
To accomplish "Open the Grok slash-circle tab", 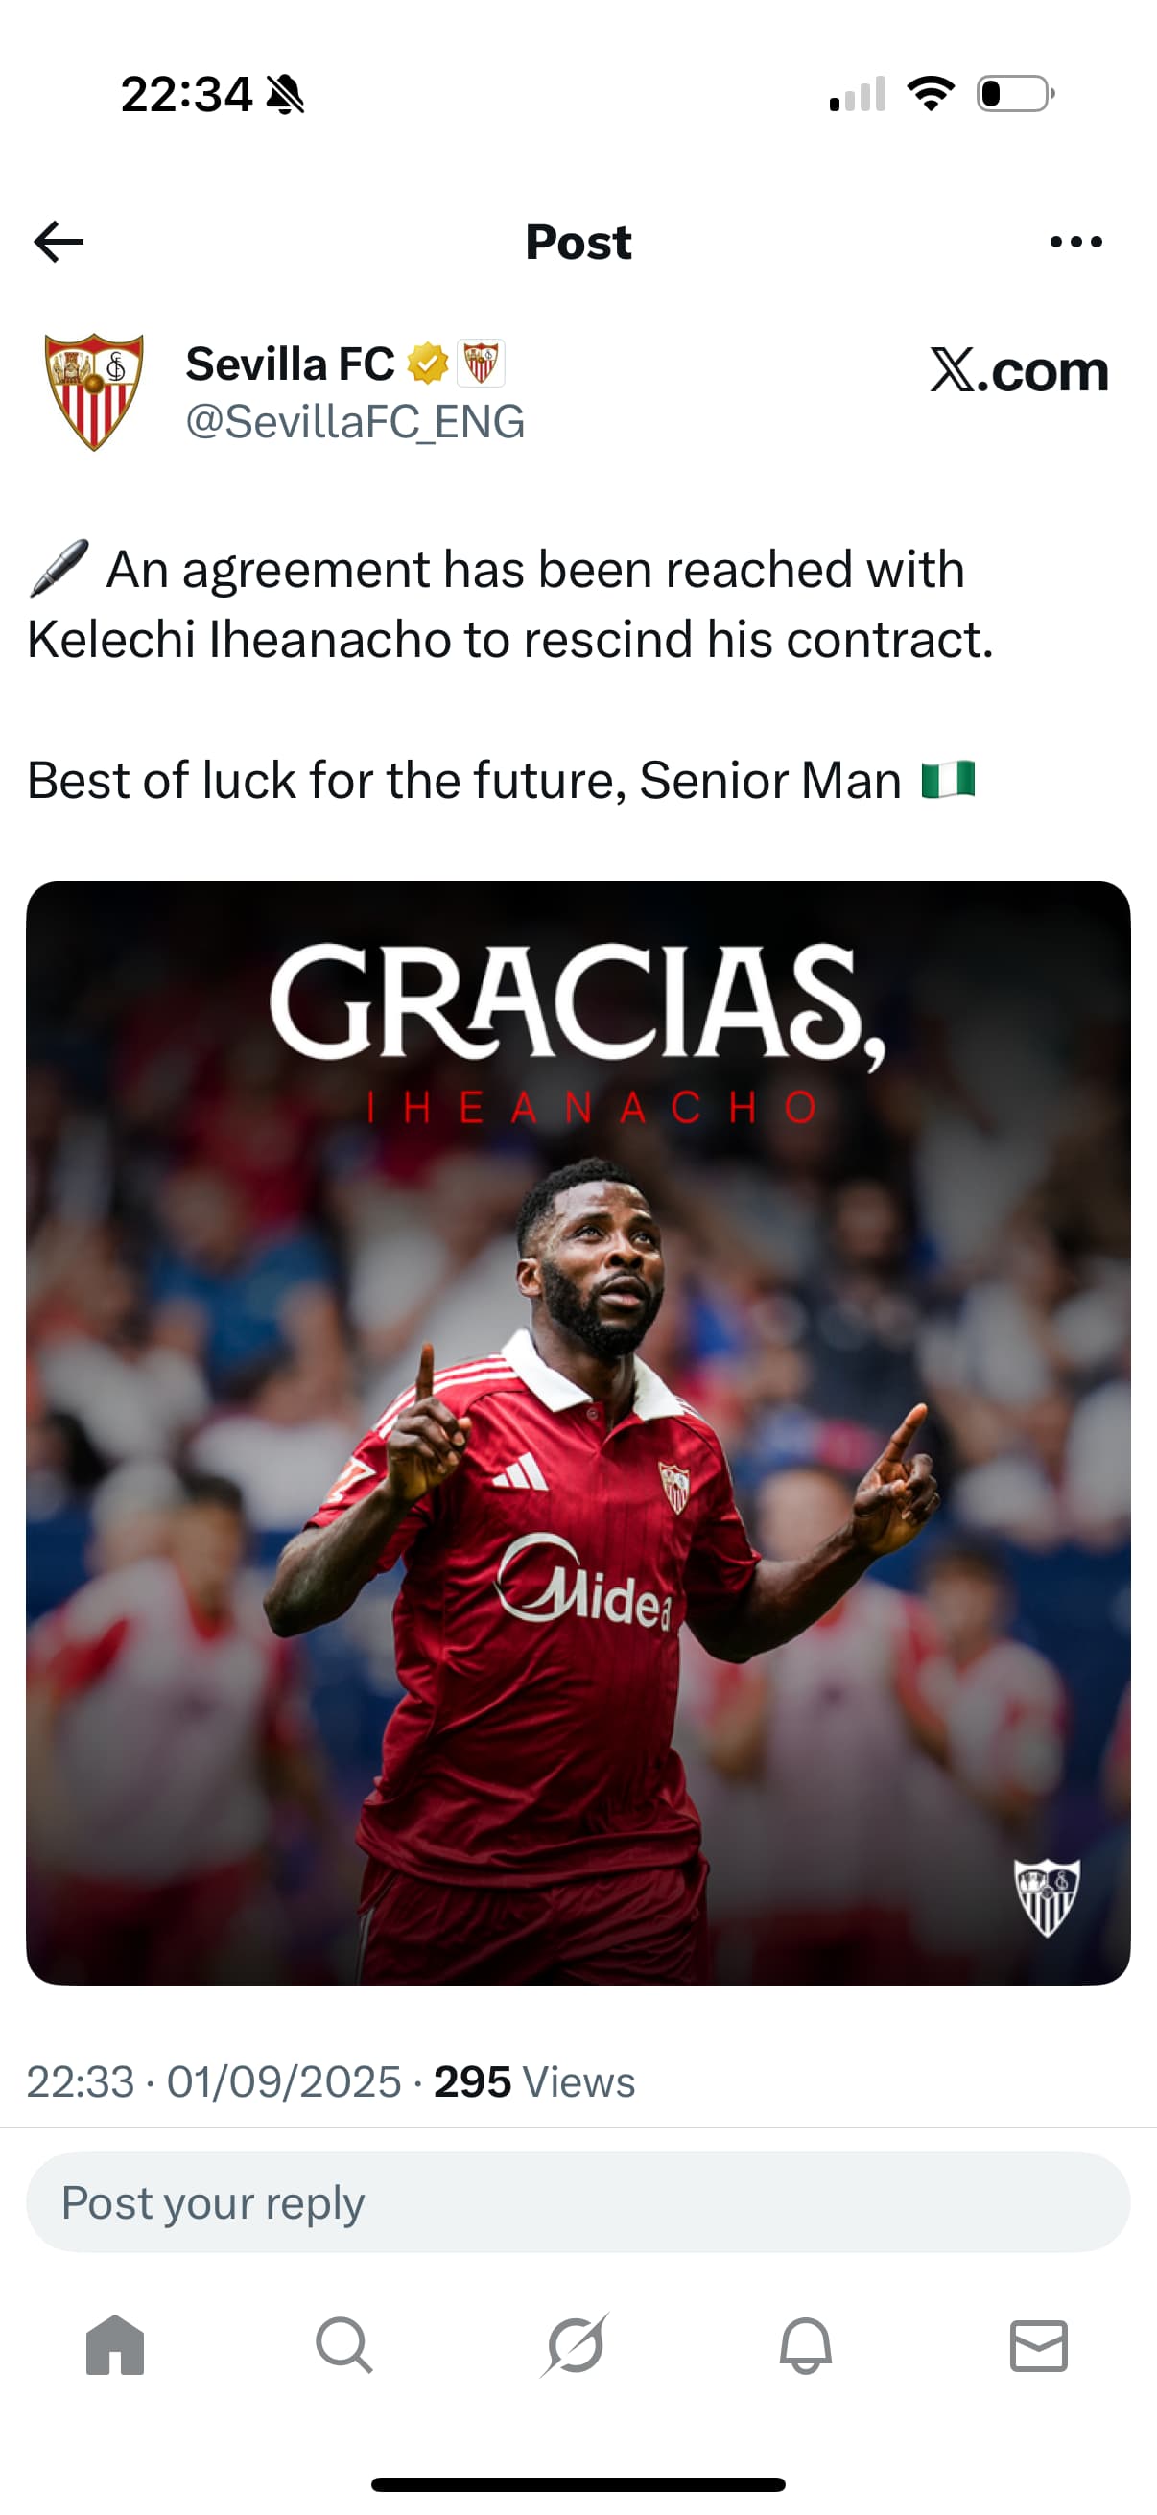I will [576, 2344].
